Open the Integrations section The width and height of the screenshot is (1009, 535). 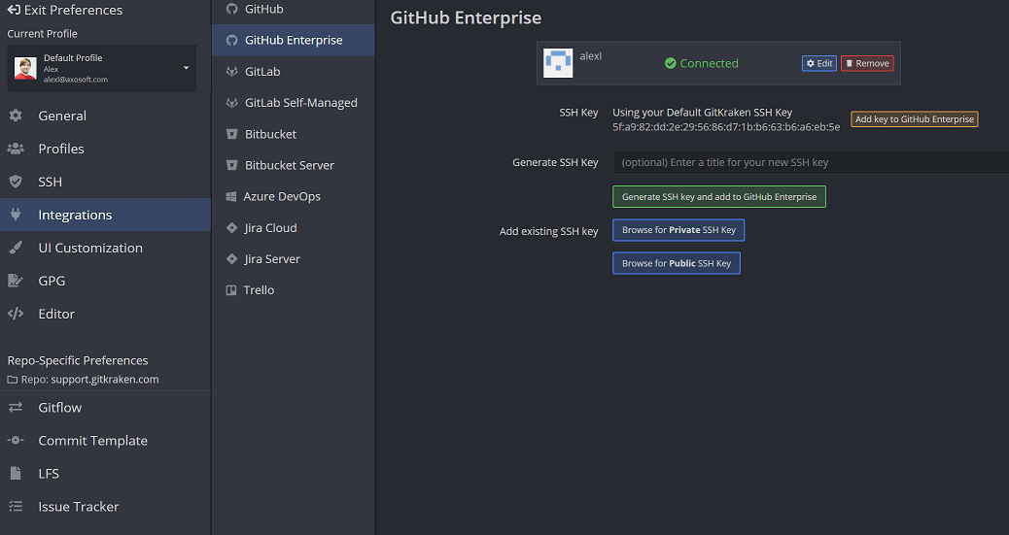[75, 215]
